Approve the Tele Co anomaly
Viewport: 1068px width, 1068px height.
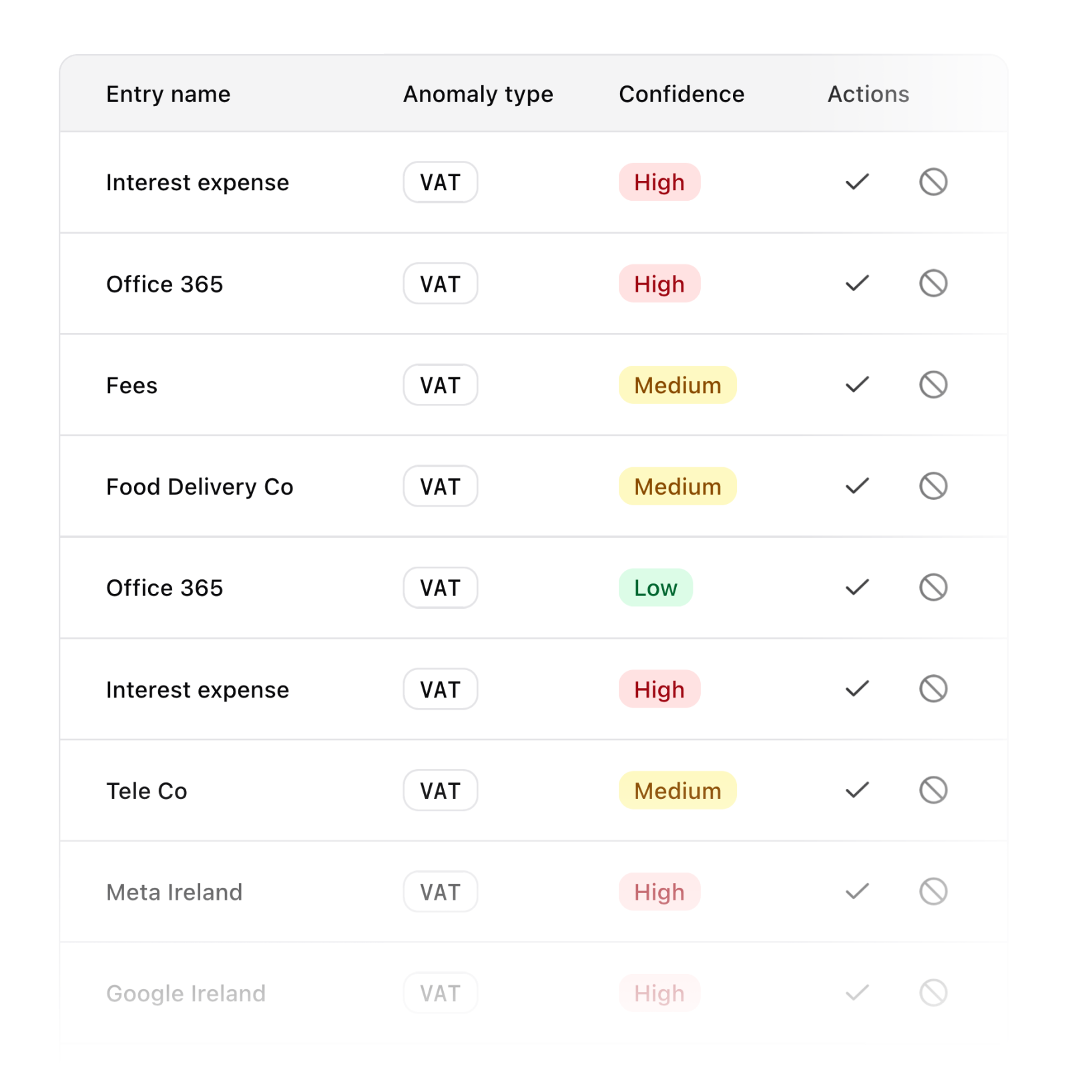click(856, 790)
